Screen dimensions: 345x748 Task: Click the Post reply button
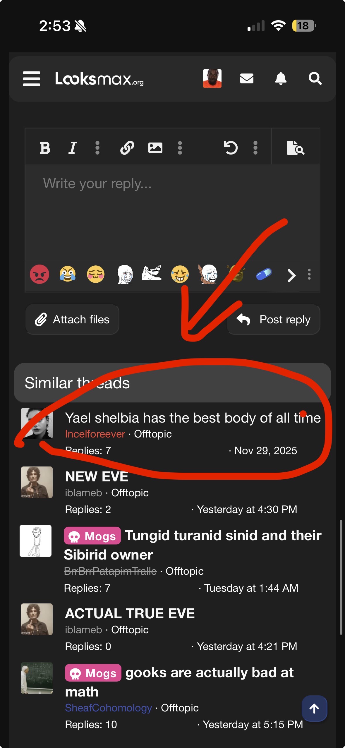click(273, 320)
